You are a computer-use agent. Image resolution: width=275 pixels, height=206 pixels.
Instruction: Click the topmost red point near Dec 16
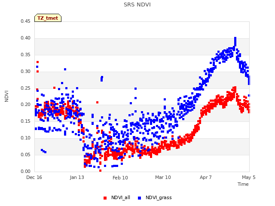coord(37,62)
